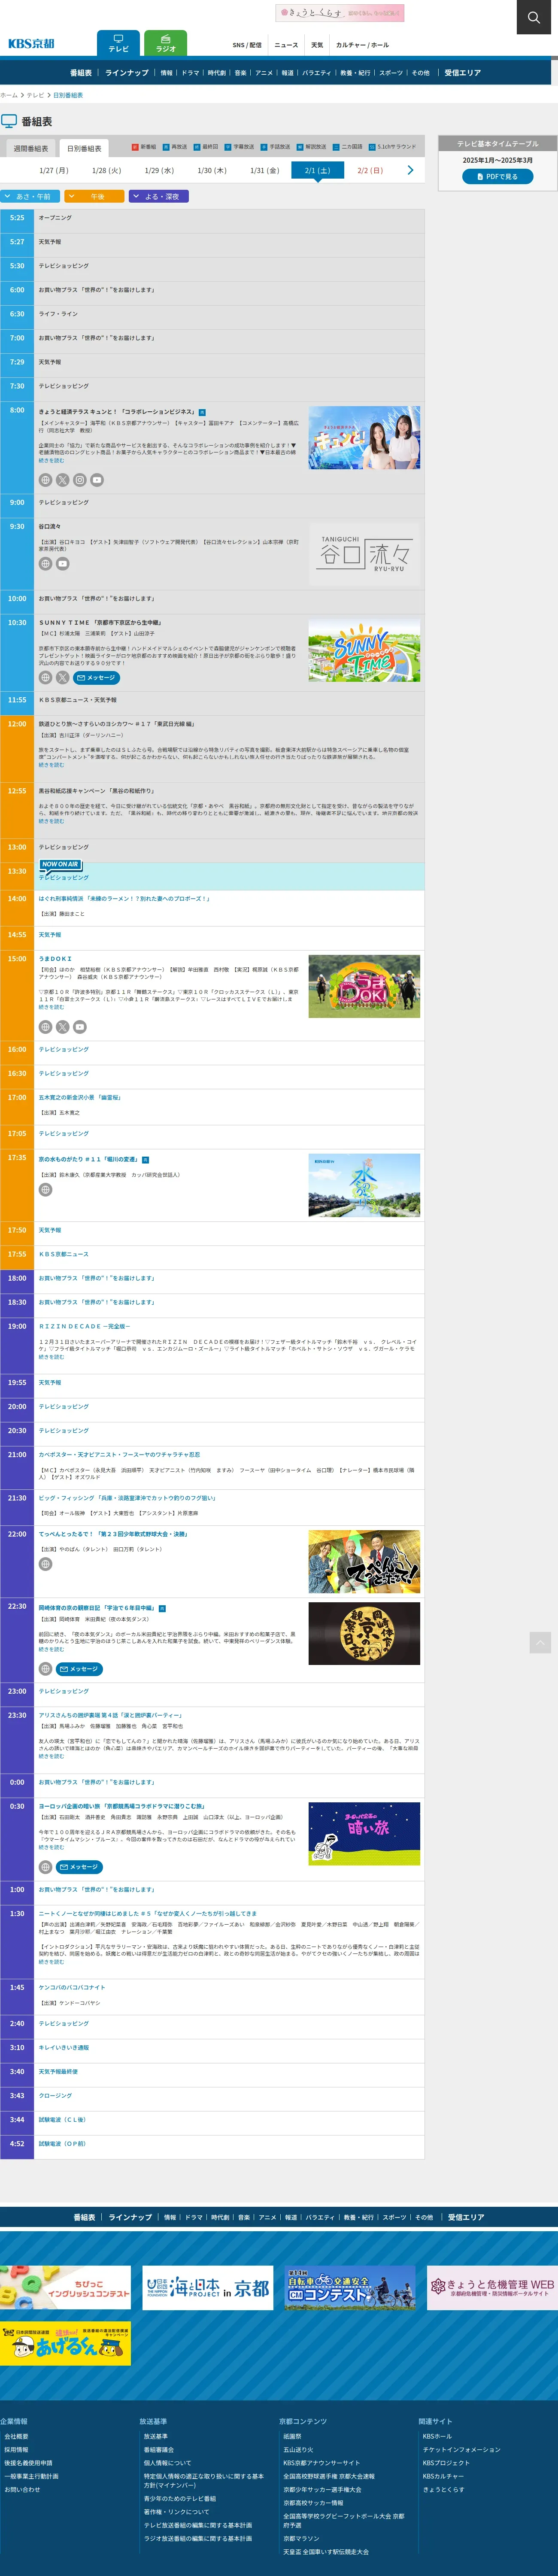This screenshot has height=2576, width=558.
Task: Open the 自転車交通安全CMコンテスト banner
Action: pyautogui.click(x=350, y=2287)
